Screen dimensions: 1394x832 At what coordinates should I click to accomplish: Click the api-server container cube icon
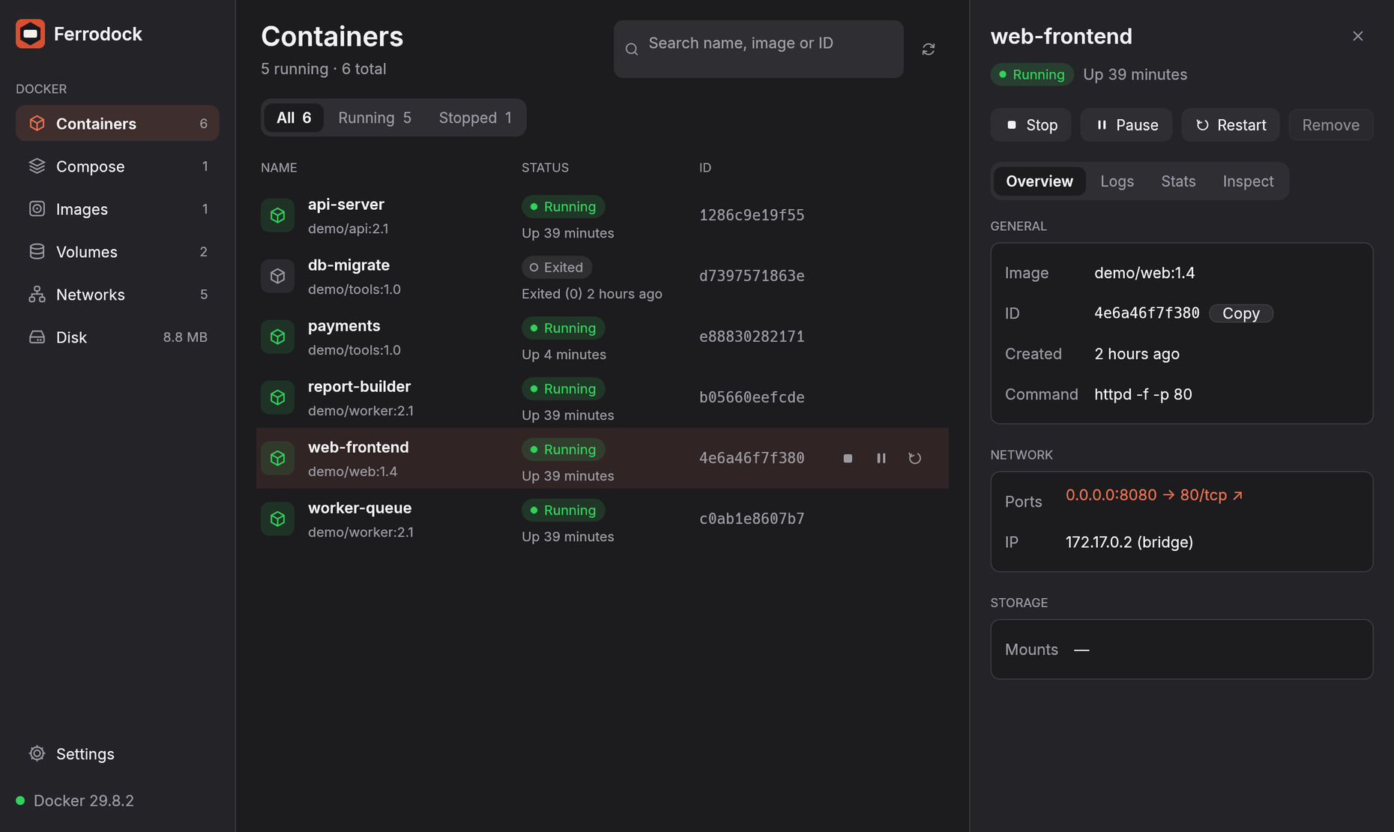[x=277, y=216]
